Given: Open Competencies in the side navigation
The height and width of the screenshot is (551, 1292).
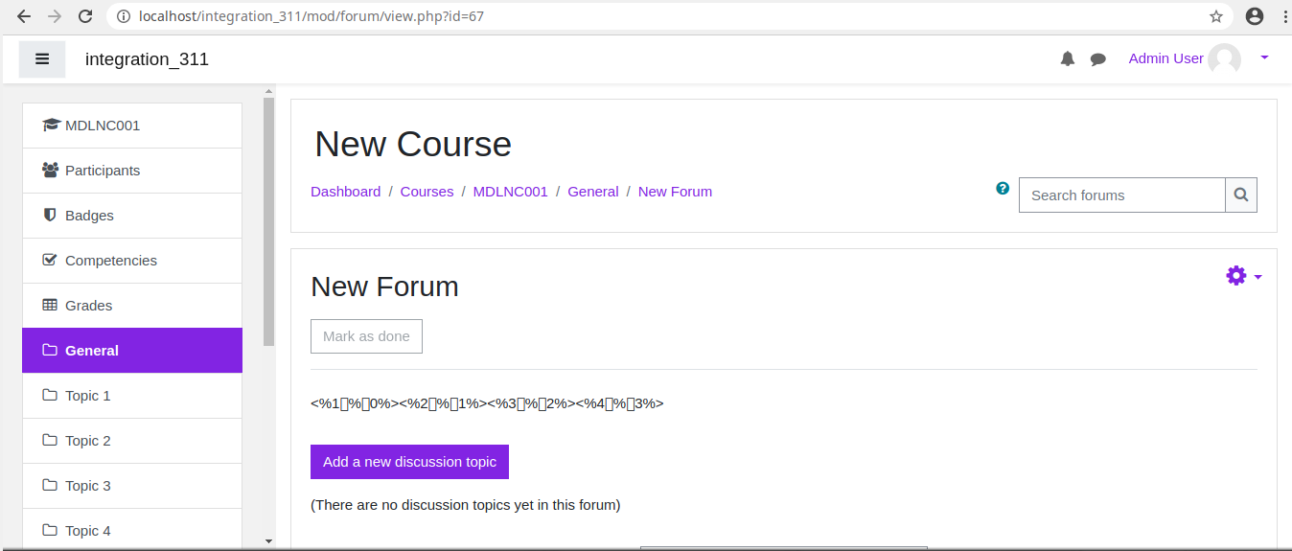Looking at the screenshot, I should point(132,261).
